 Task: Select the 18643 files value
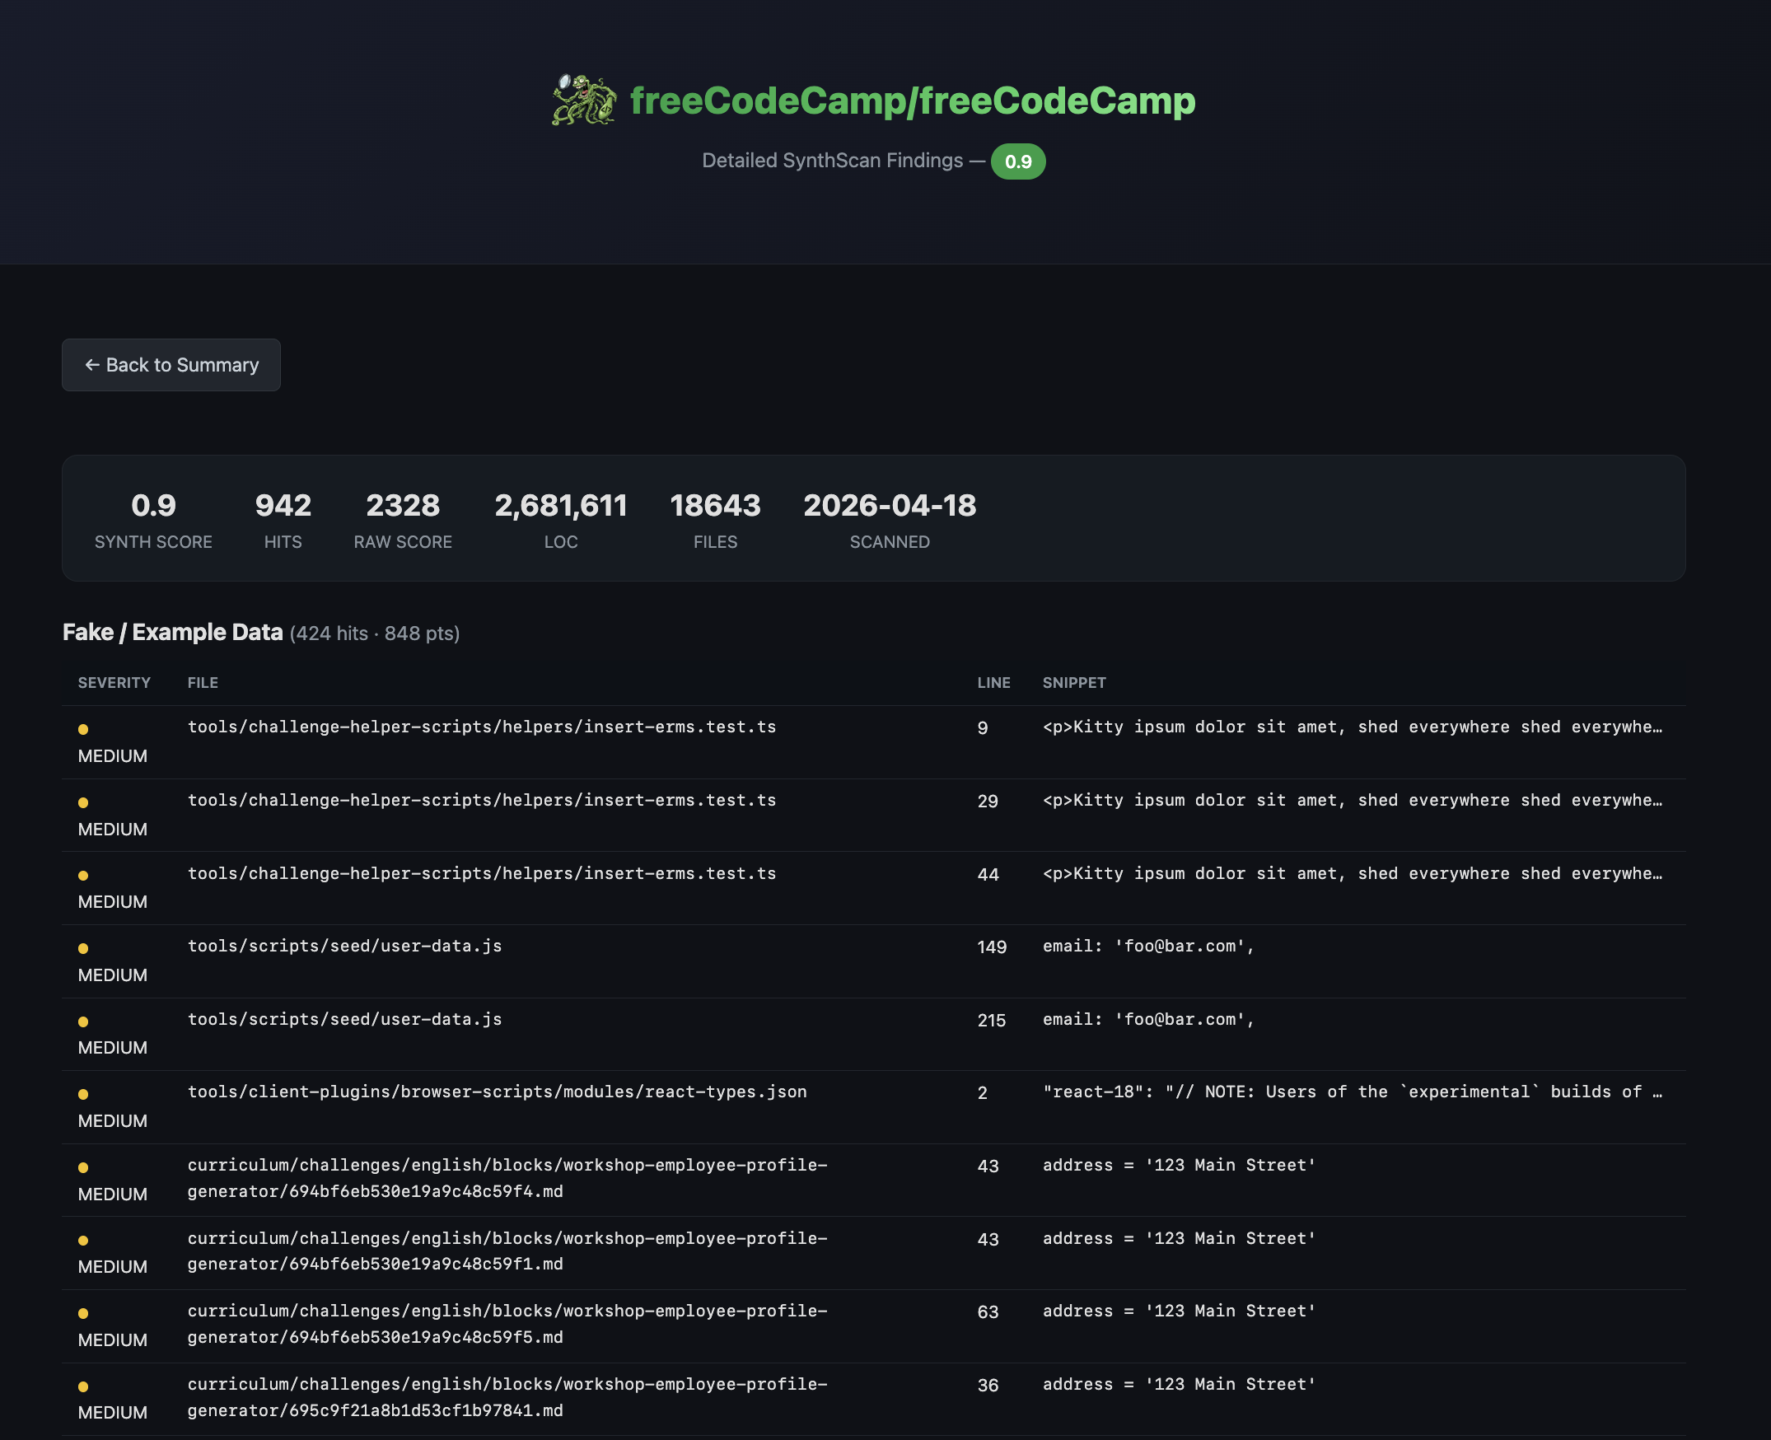pos(715,505)
